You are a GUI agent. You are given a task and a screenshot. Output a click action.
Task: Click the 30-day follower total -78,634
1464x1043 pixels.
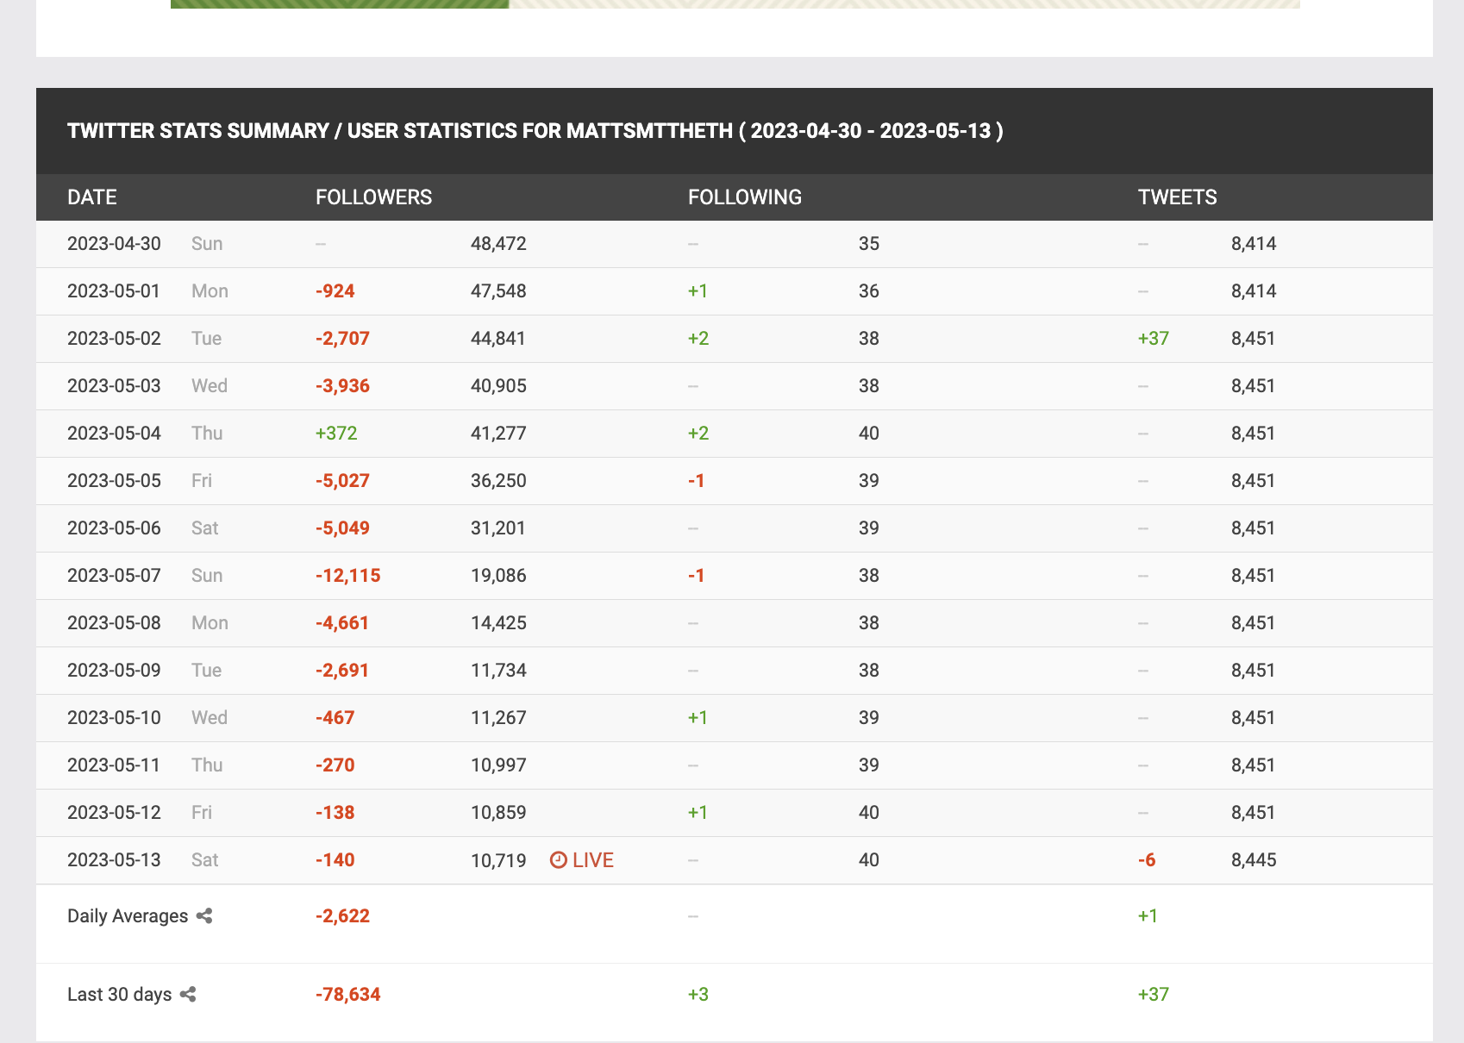pyautogui.click(x=348, y=995)
